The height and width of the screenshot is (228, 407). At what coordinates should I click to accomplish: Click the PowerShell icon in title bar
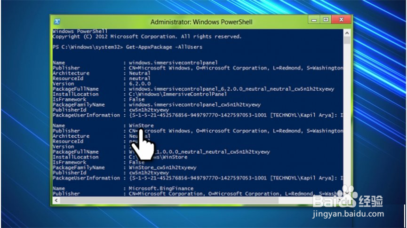click(x=57, y=22)
